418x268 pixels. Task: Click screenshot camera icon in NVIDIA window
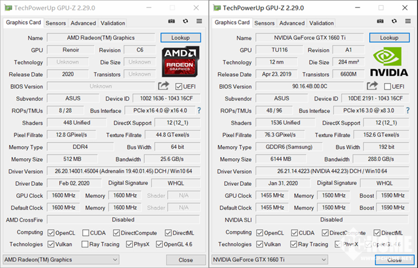380,21
